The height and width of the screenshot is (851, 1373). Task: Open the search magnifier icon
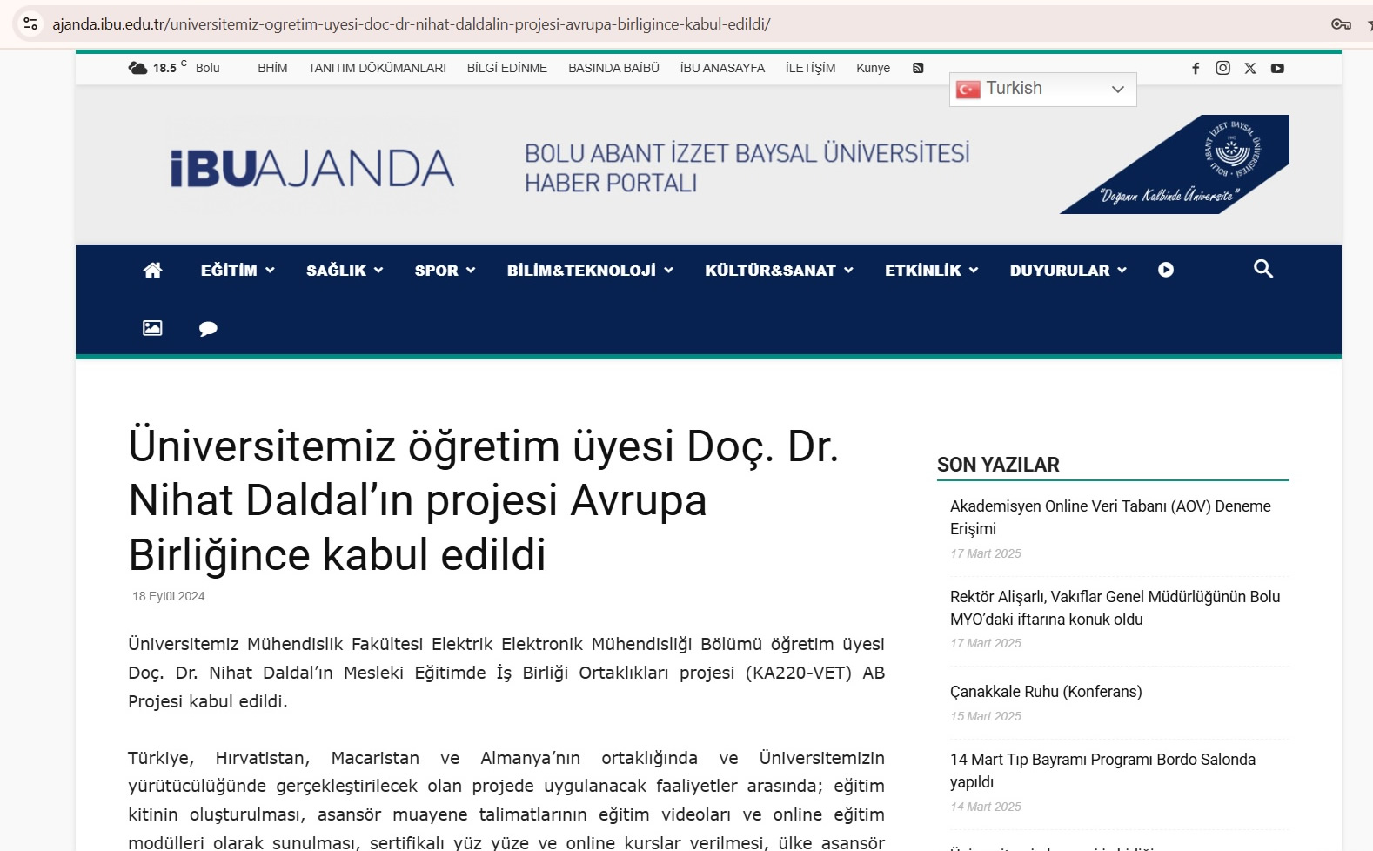click(1262, 269)
